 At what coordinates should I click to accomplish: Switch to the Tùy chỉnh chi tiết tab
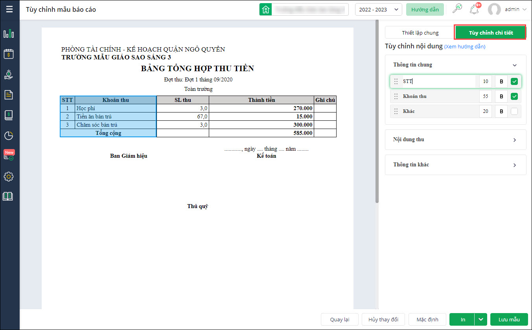(x=490, y=33)
